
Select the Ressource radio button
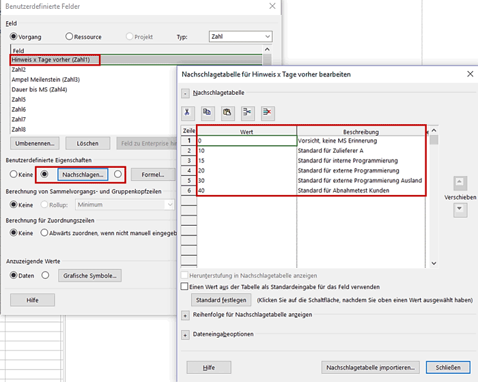[70, 36]
